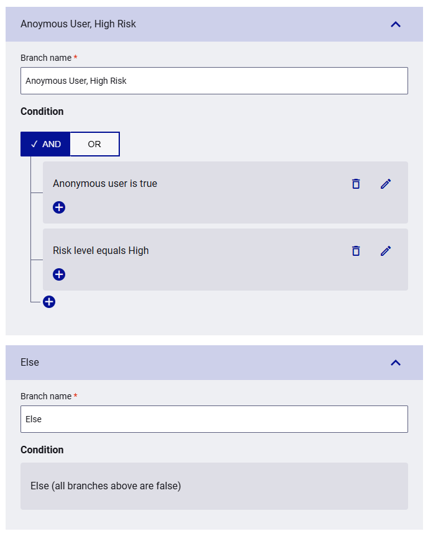Collapse the Anoymous User, High Risk branch
428x534 pixels.
395,24
